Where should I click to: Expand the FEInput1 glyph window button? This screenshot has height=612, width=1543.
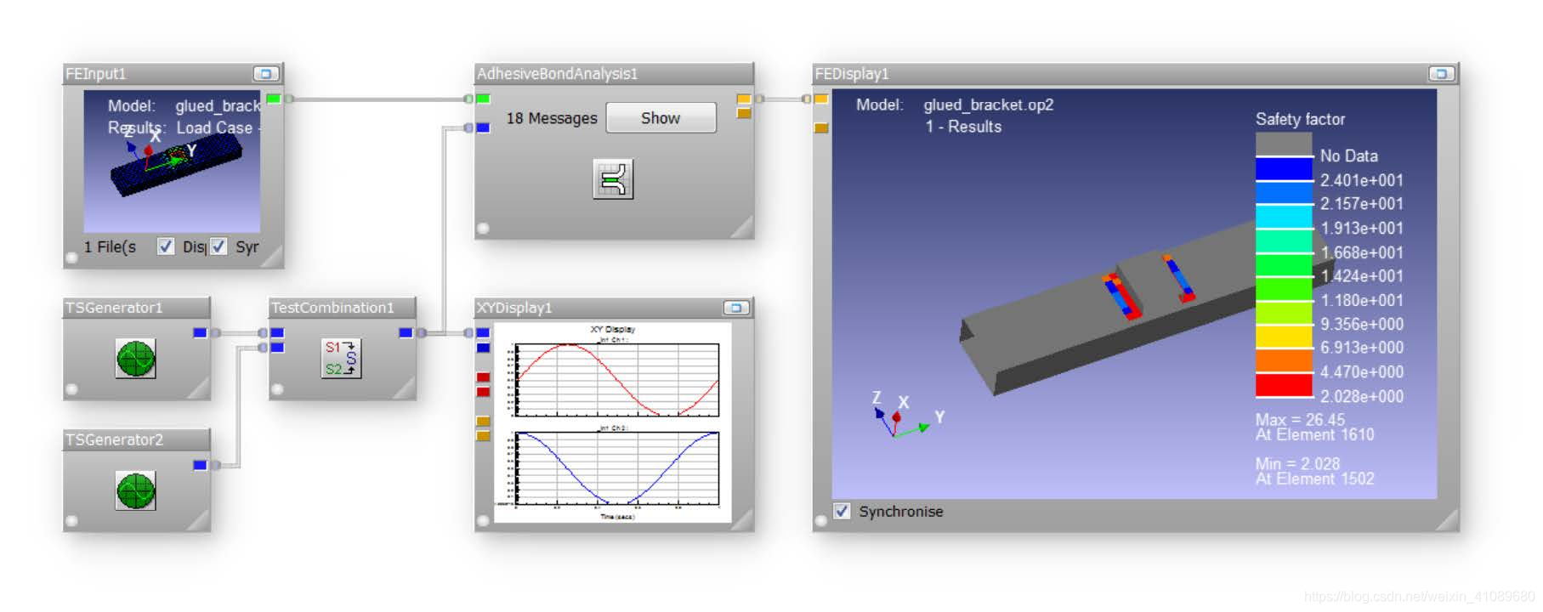tap(266, 74)
